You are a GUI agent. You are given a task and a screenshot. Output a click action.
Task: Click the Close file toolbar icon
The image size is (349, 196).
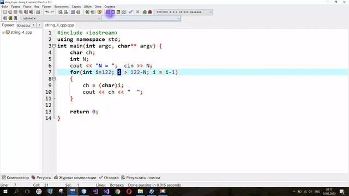point(26,12)
